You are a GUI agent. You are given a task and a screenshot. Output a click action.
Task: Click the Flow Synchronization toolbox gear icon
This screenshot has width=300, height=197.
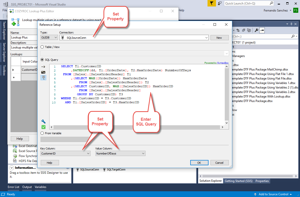[15, 156]
